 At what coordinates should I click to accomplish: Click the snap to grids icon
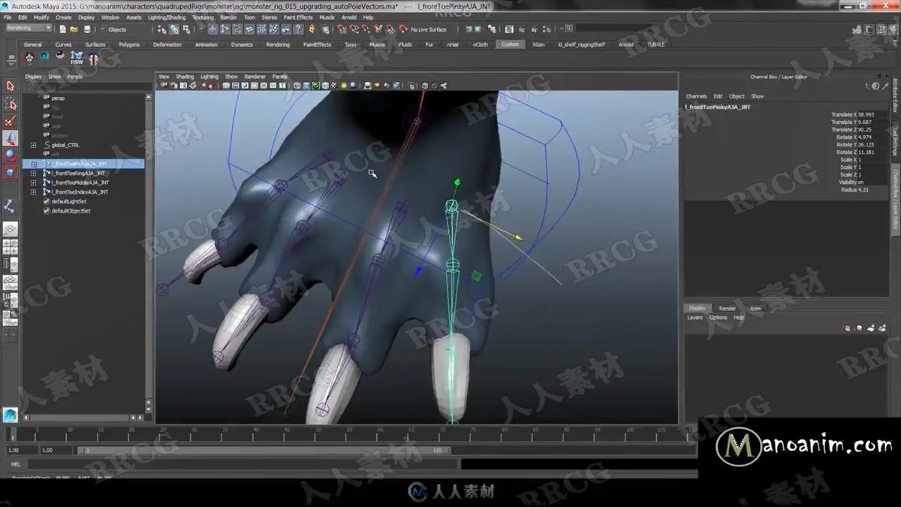(x=342, y=29)
